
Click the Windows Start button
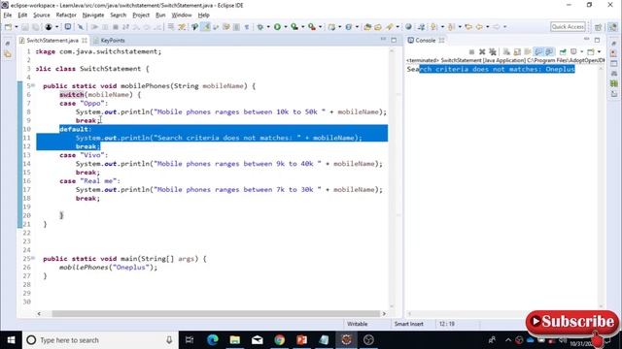coord(11,340)
